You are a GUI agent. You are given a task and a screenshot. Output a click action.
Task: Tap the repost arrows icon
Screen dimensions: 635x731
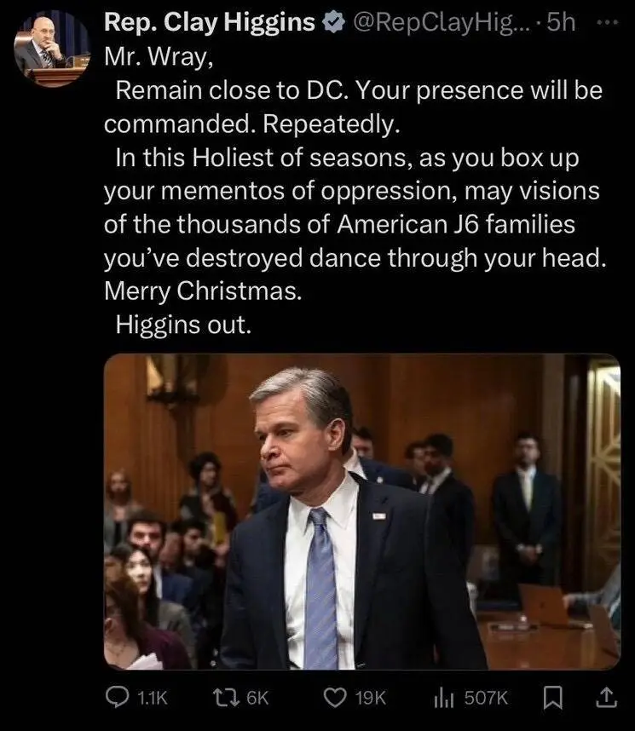point(225,698)
